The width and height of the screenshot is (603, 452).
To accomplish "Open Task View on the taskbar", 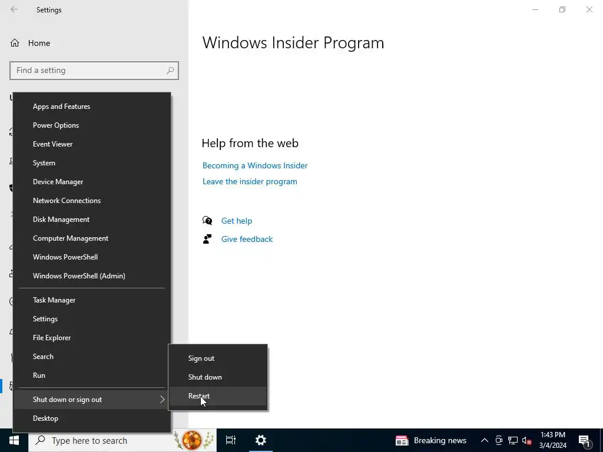I will 231,440.
